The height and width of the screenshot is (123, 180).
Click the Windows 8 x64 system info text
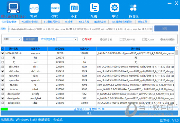click(27, 120)
